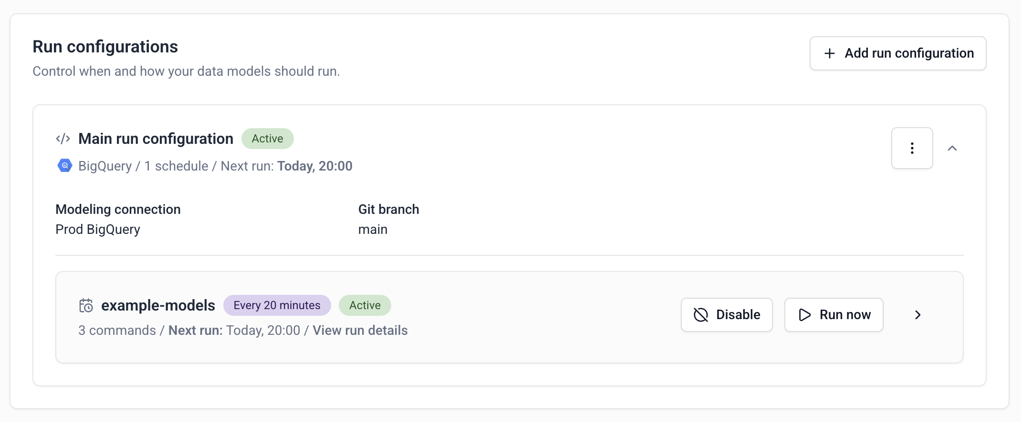Collapse the Main run configuration panel
Viewport: 1021px width, 422px height.
tap(953, 149)
